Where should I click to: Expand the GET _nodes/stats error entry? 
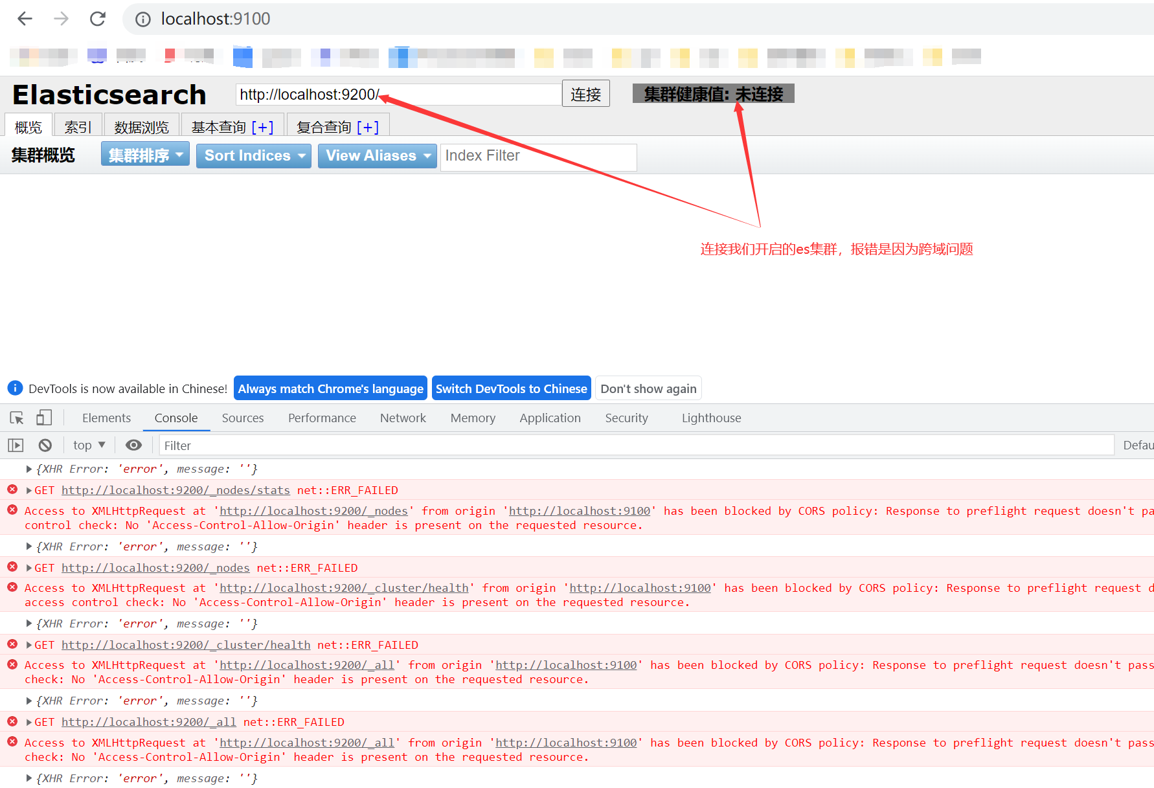pyautogui.click(x=28, y=490)
